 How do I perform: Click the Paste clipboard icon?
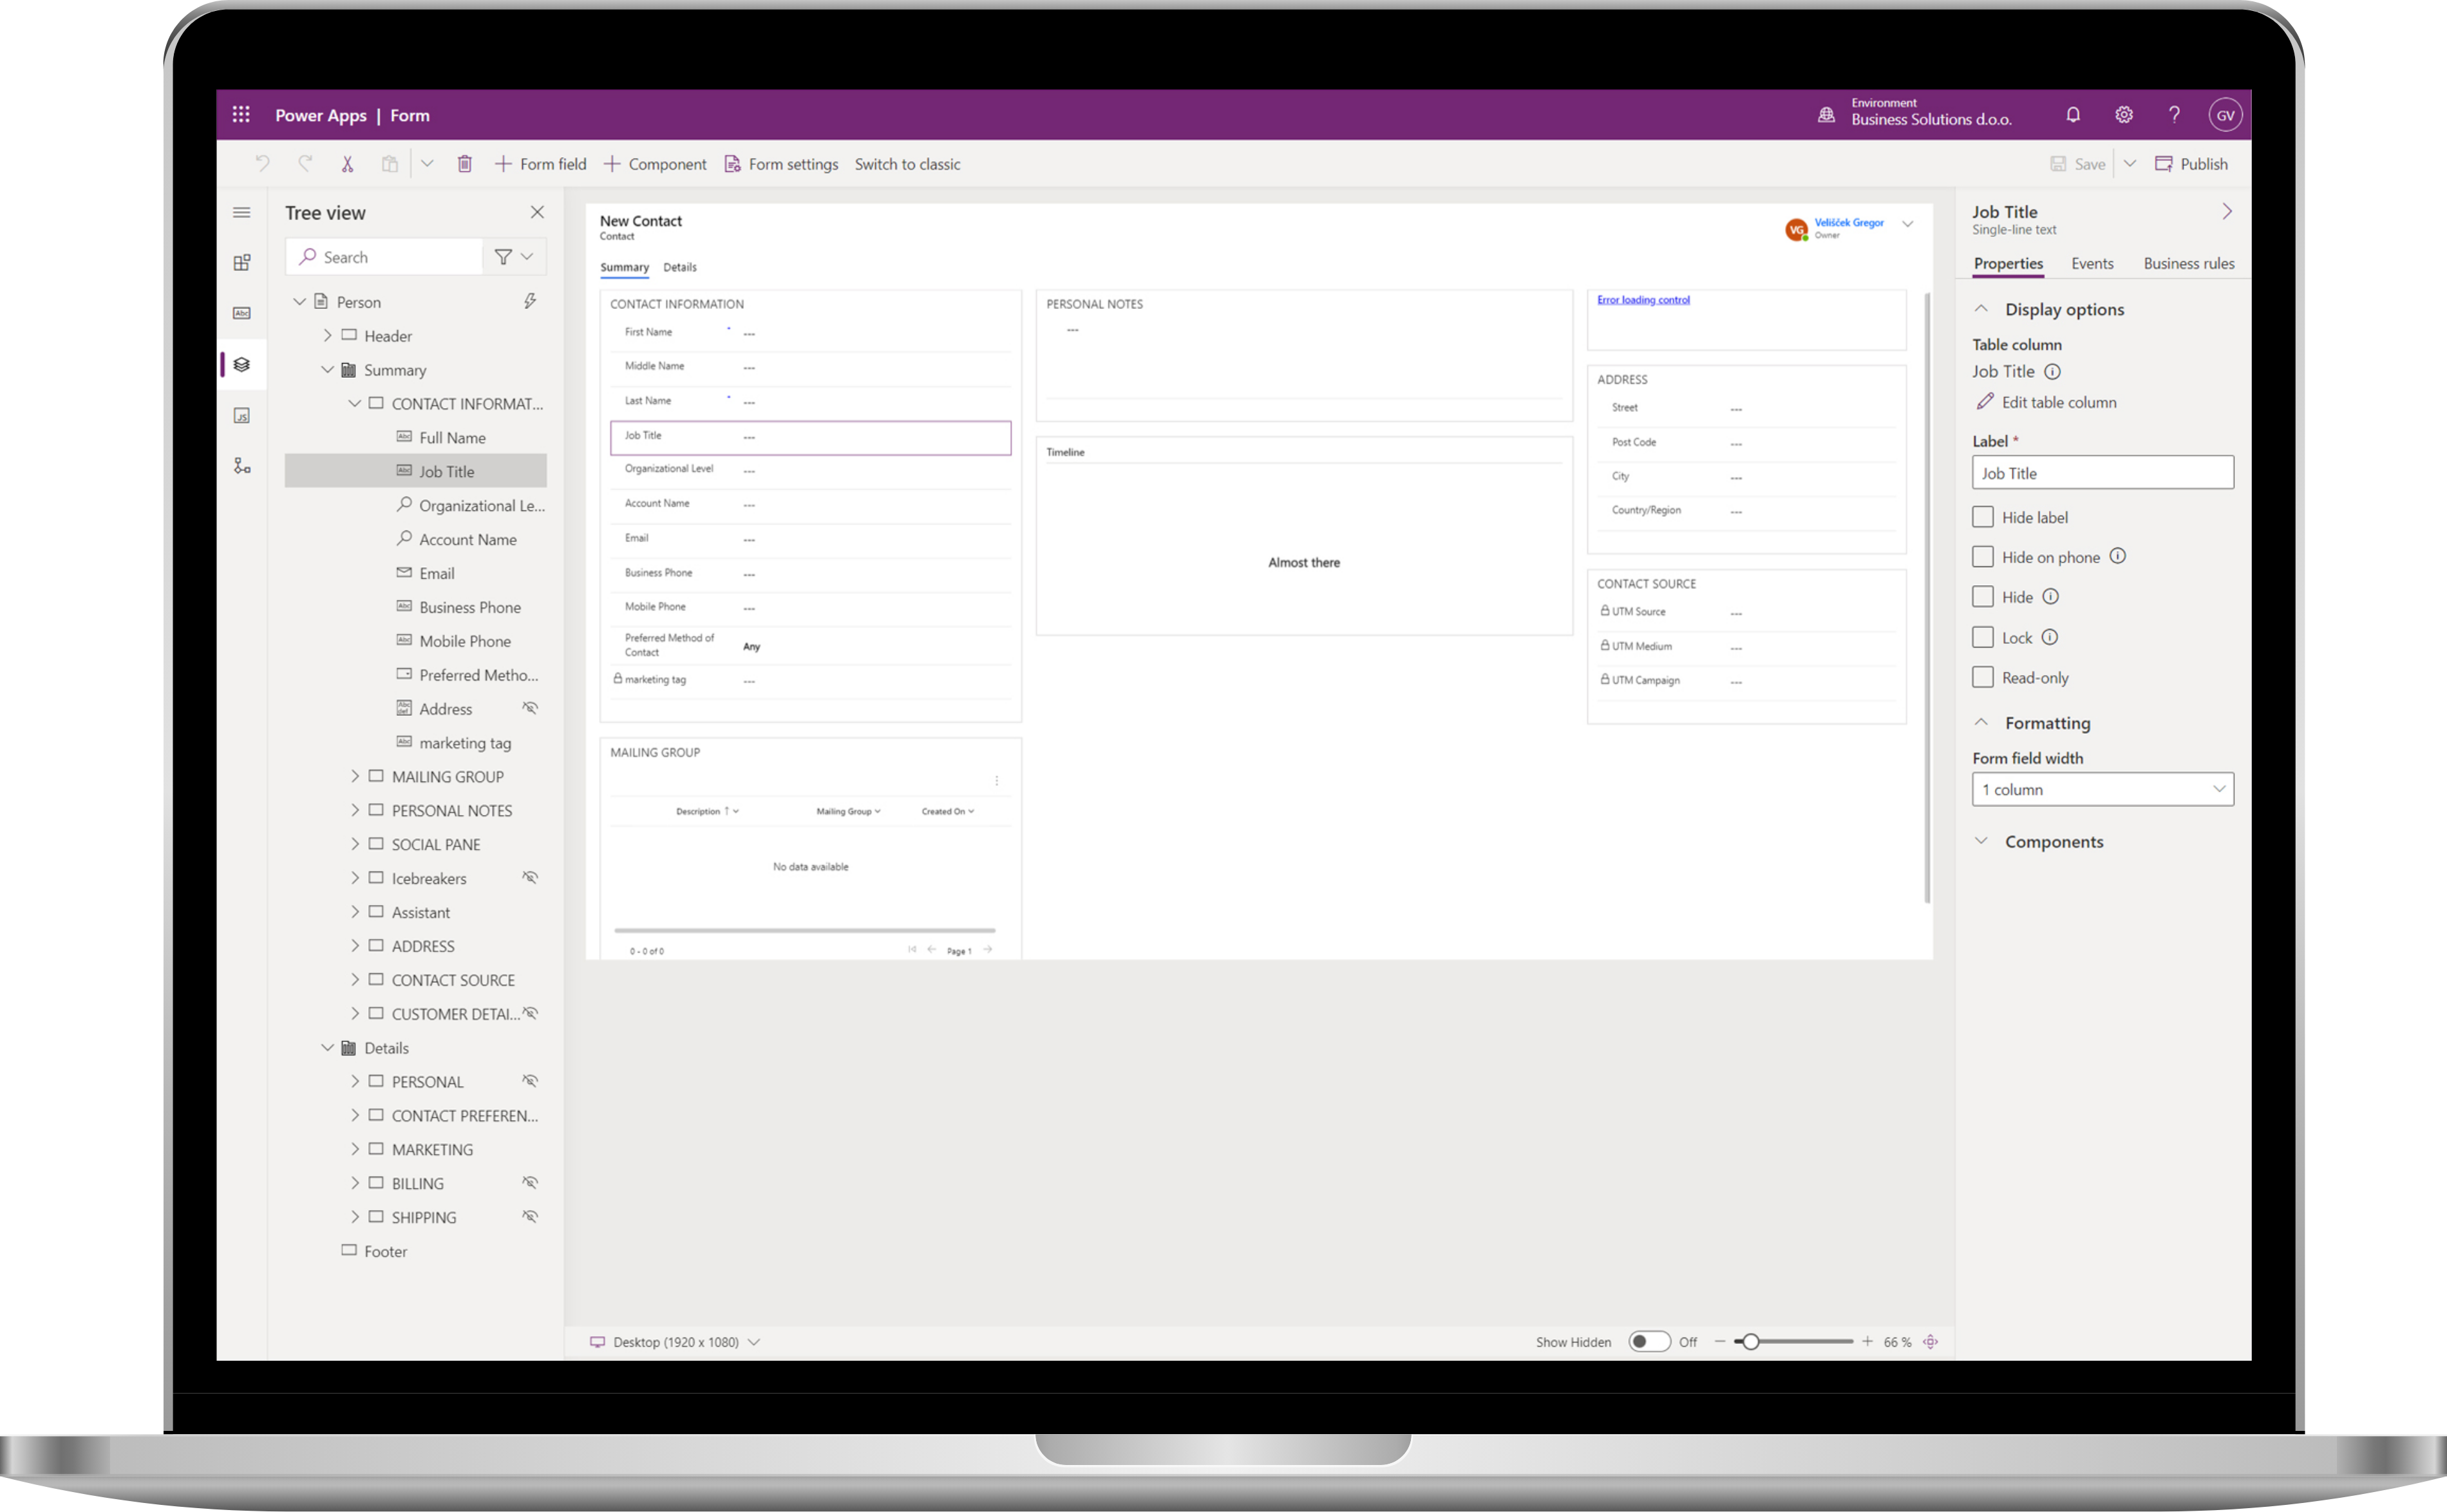[390, 163]
